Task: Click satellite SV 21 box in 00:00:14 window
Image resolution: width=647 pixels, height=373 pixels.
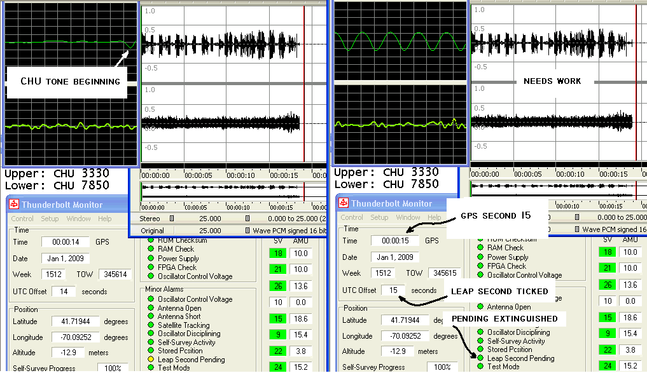Action: pos(278,269)
